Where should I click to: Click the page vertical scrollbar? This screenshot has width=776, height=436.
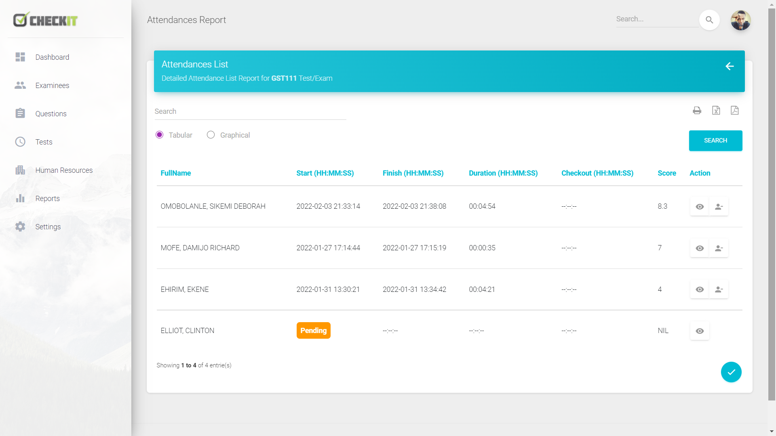772,204
